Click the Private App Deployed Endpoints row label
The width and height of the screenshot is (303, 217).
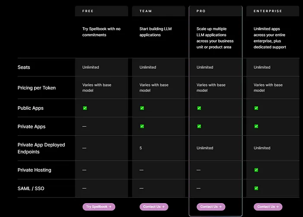[x=41, y=148]
